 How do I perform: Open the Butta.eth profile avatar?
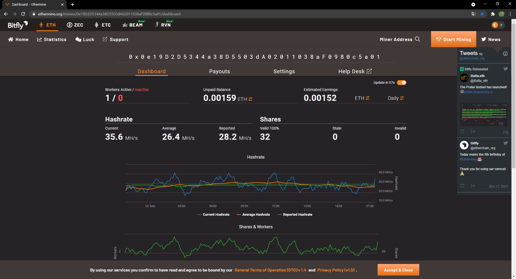pyautogui.click(x=464, y=78)
